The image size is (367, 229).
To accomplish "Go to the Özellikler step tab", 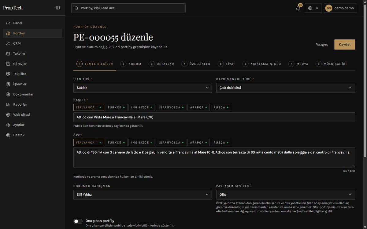I will pos(196,64).
